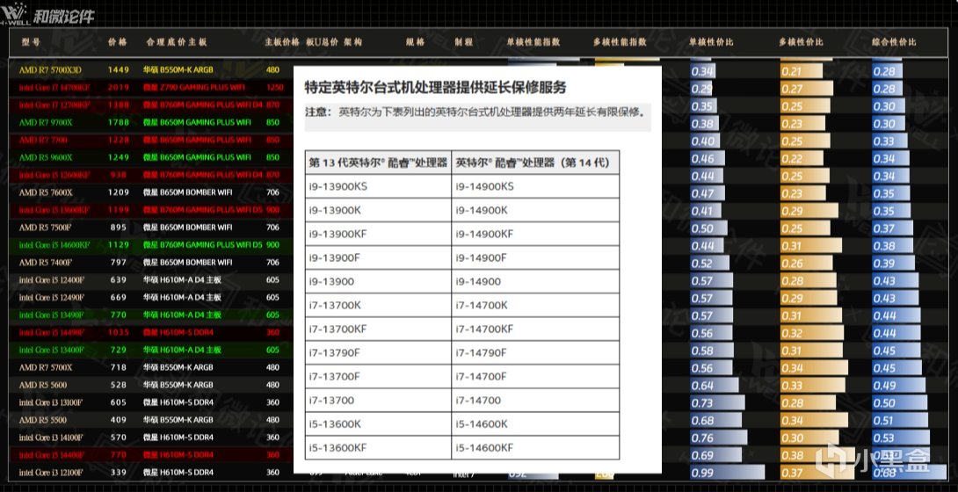This screenshot has height=492, width=958.
Task: Select the AMD R7 7700 model cell
Action: (43, 140)
